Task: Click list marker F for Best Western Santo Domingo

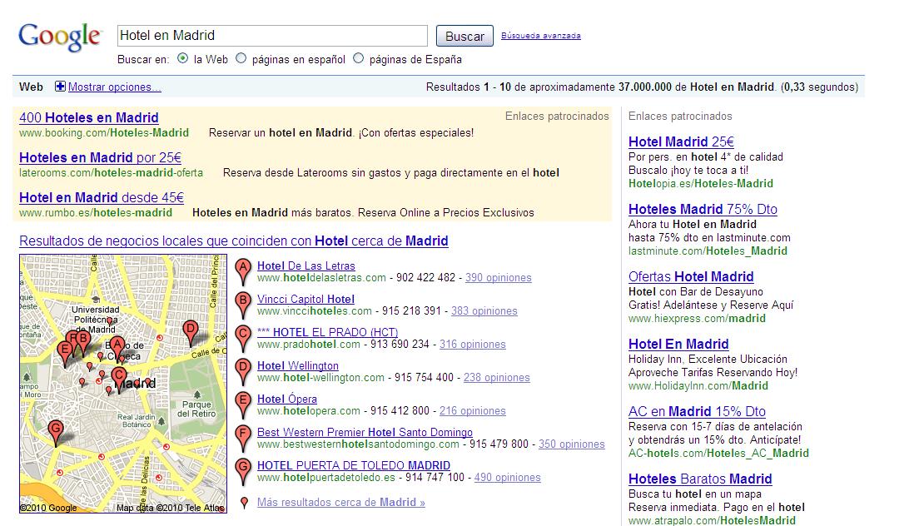Action: (x=242, y=439)
